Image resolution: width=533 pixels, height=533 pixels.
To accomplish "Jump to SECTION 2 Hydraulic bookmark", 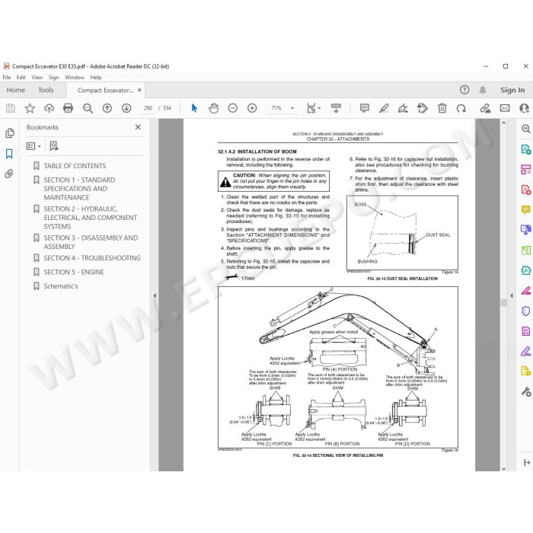I will pos(91,218).
